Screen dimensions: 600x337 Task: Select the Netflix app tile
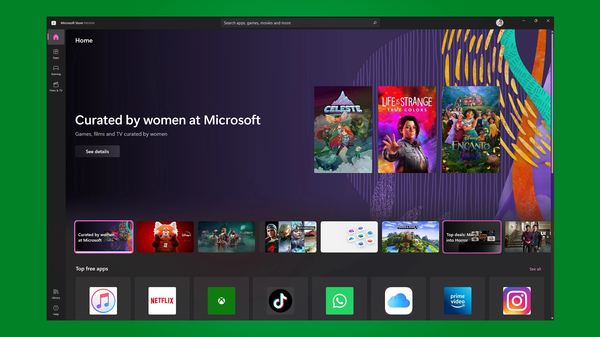click(162, 300)
